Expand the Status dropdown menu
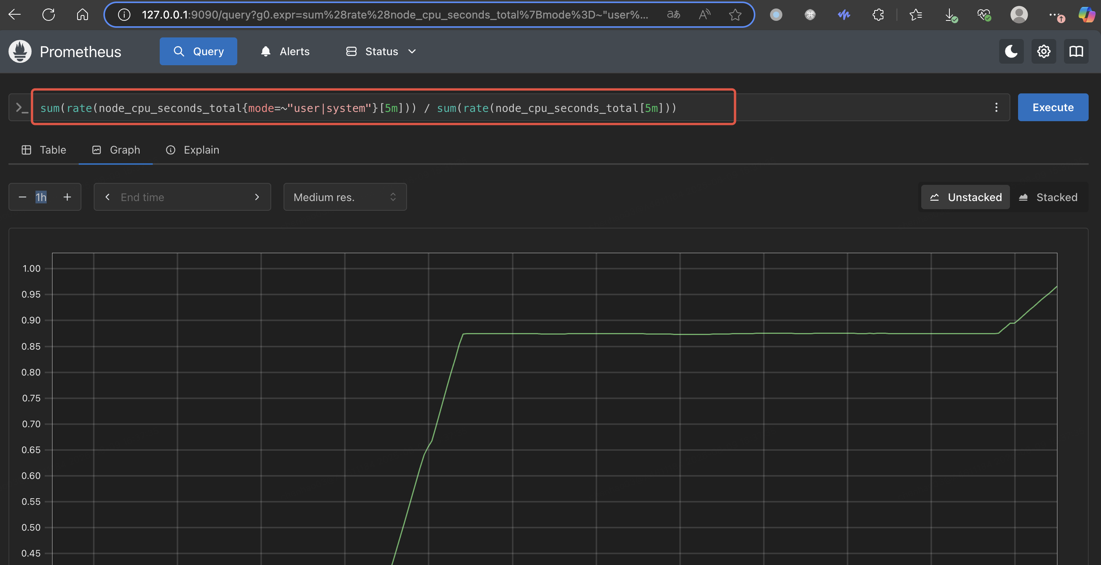Viewport: 1101px width, 565px height. point(381,51)
